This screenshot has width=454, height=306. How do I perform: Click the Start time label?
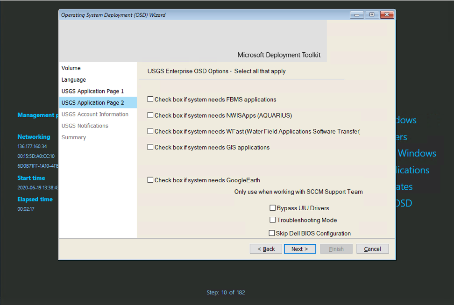click(31, 178)
